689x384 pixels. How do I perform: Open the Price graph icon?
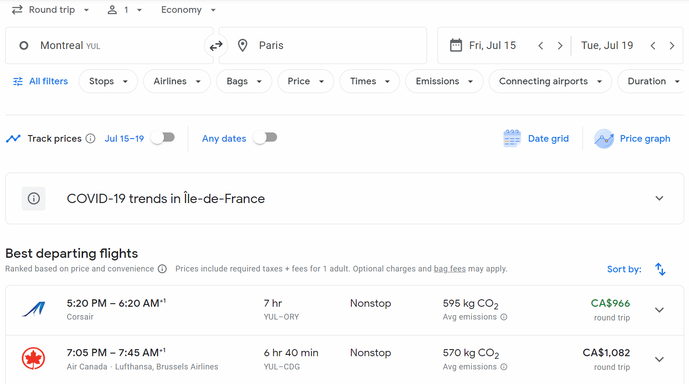point(604,139)
